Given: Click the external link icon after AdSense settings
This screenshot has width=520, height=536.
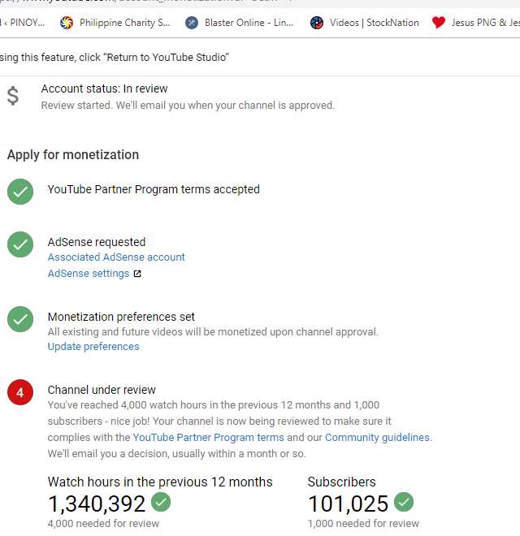Looking at the screenshot, I should tap(137, 274).
